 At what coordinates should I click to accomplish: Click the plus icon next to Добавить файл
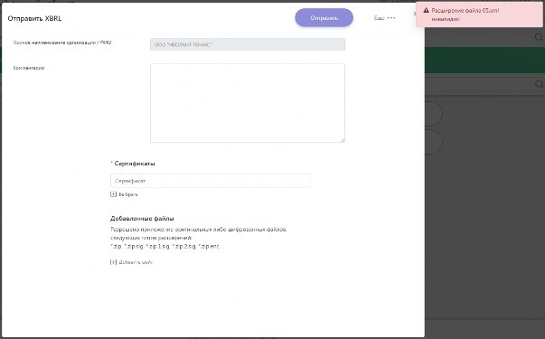113,262
